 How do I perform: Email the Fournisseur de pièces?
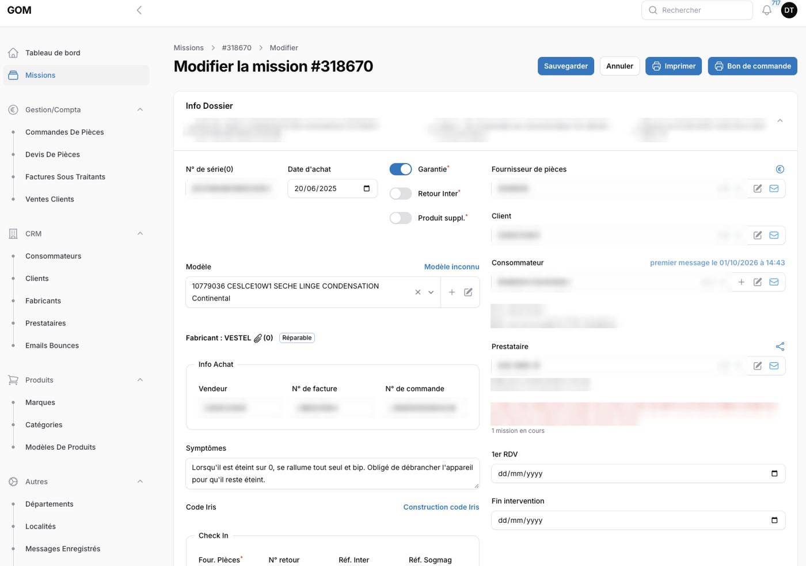pos(774,188)
